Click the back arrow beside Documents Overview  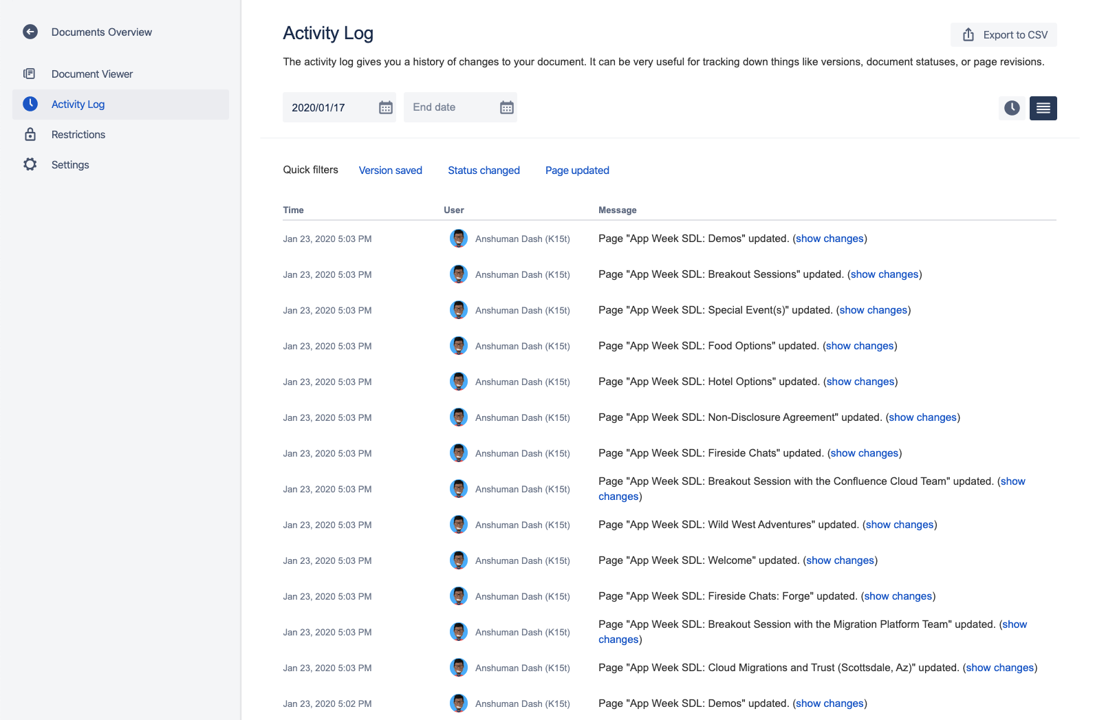30,32
